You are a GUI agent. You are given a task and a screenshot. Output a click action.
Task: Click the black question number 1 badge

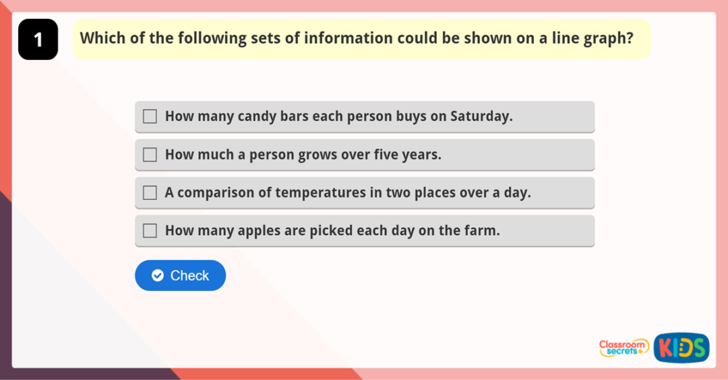tap(38, 40)
